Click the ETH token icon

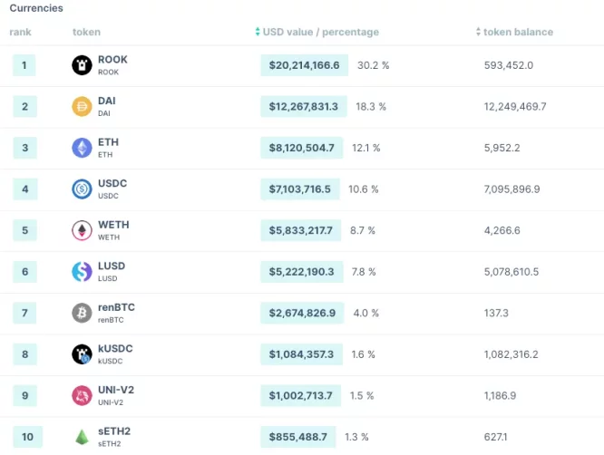[82, 148]
